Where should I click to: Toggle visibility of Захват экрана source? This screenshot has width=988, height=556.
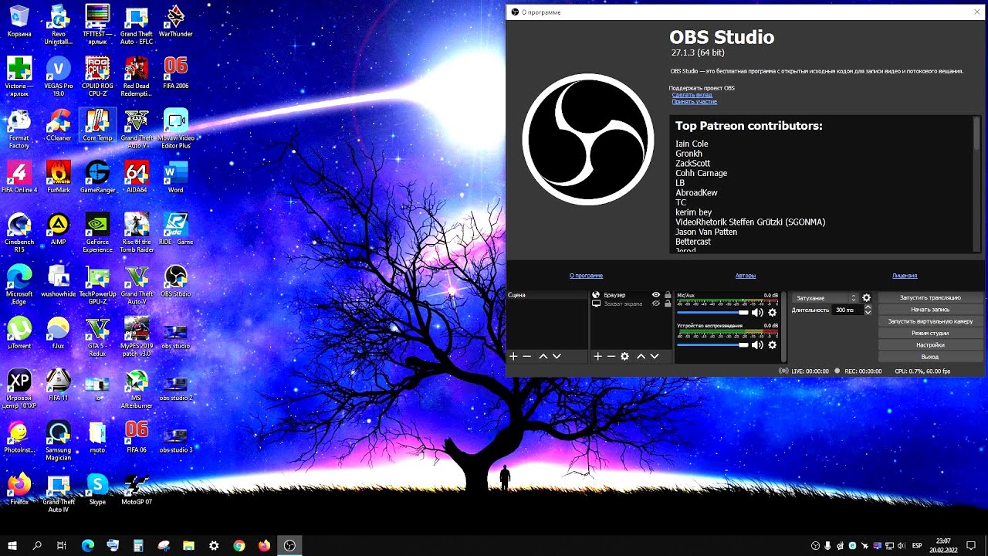(656, 303)
